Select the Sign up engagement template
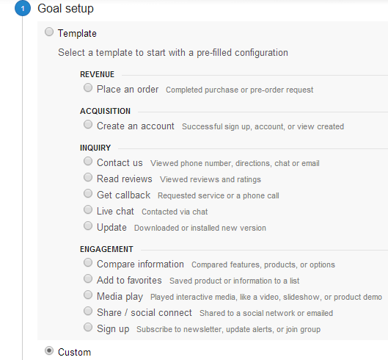The width and height of the screenshot is (388, 360). [88, 327]
